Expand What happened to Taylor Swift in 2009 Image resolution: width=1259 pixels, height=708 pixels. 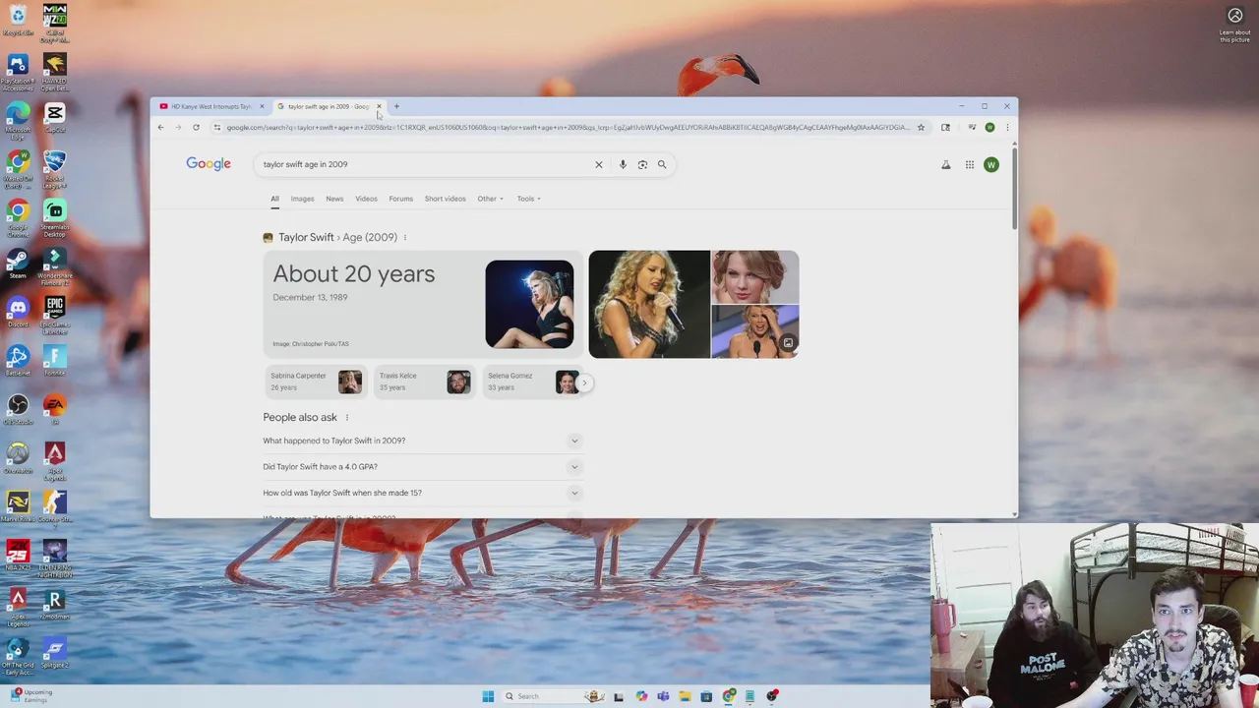pyautogui.click(x=422, y=441)
